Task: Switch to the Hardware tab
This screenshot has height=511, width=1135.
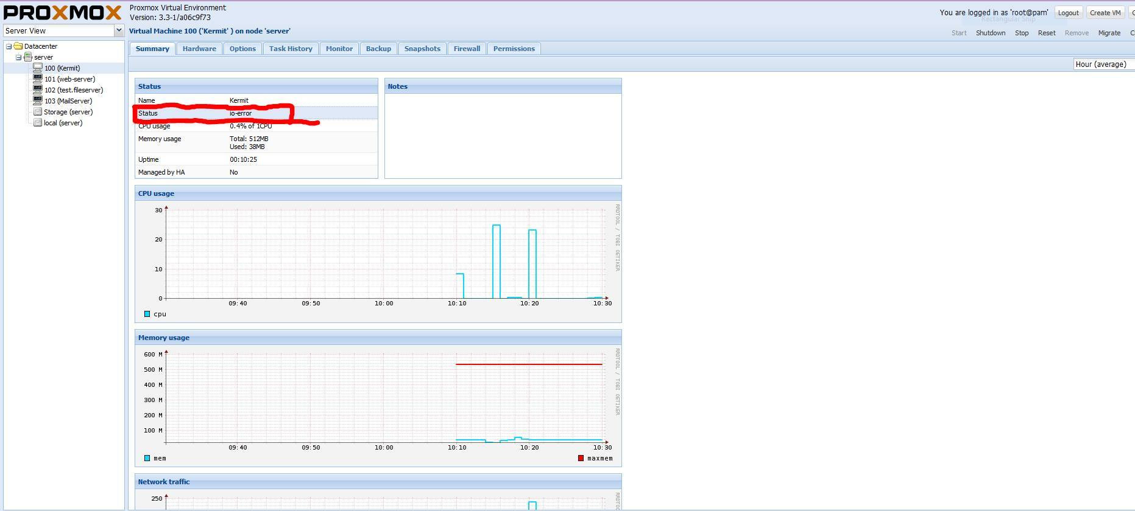Action: click(x=199, y=49)
